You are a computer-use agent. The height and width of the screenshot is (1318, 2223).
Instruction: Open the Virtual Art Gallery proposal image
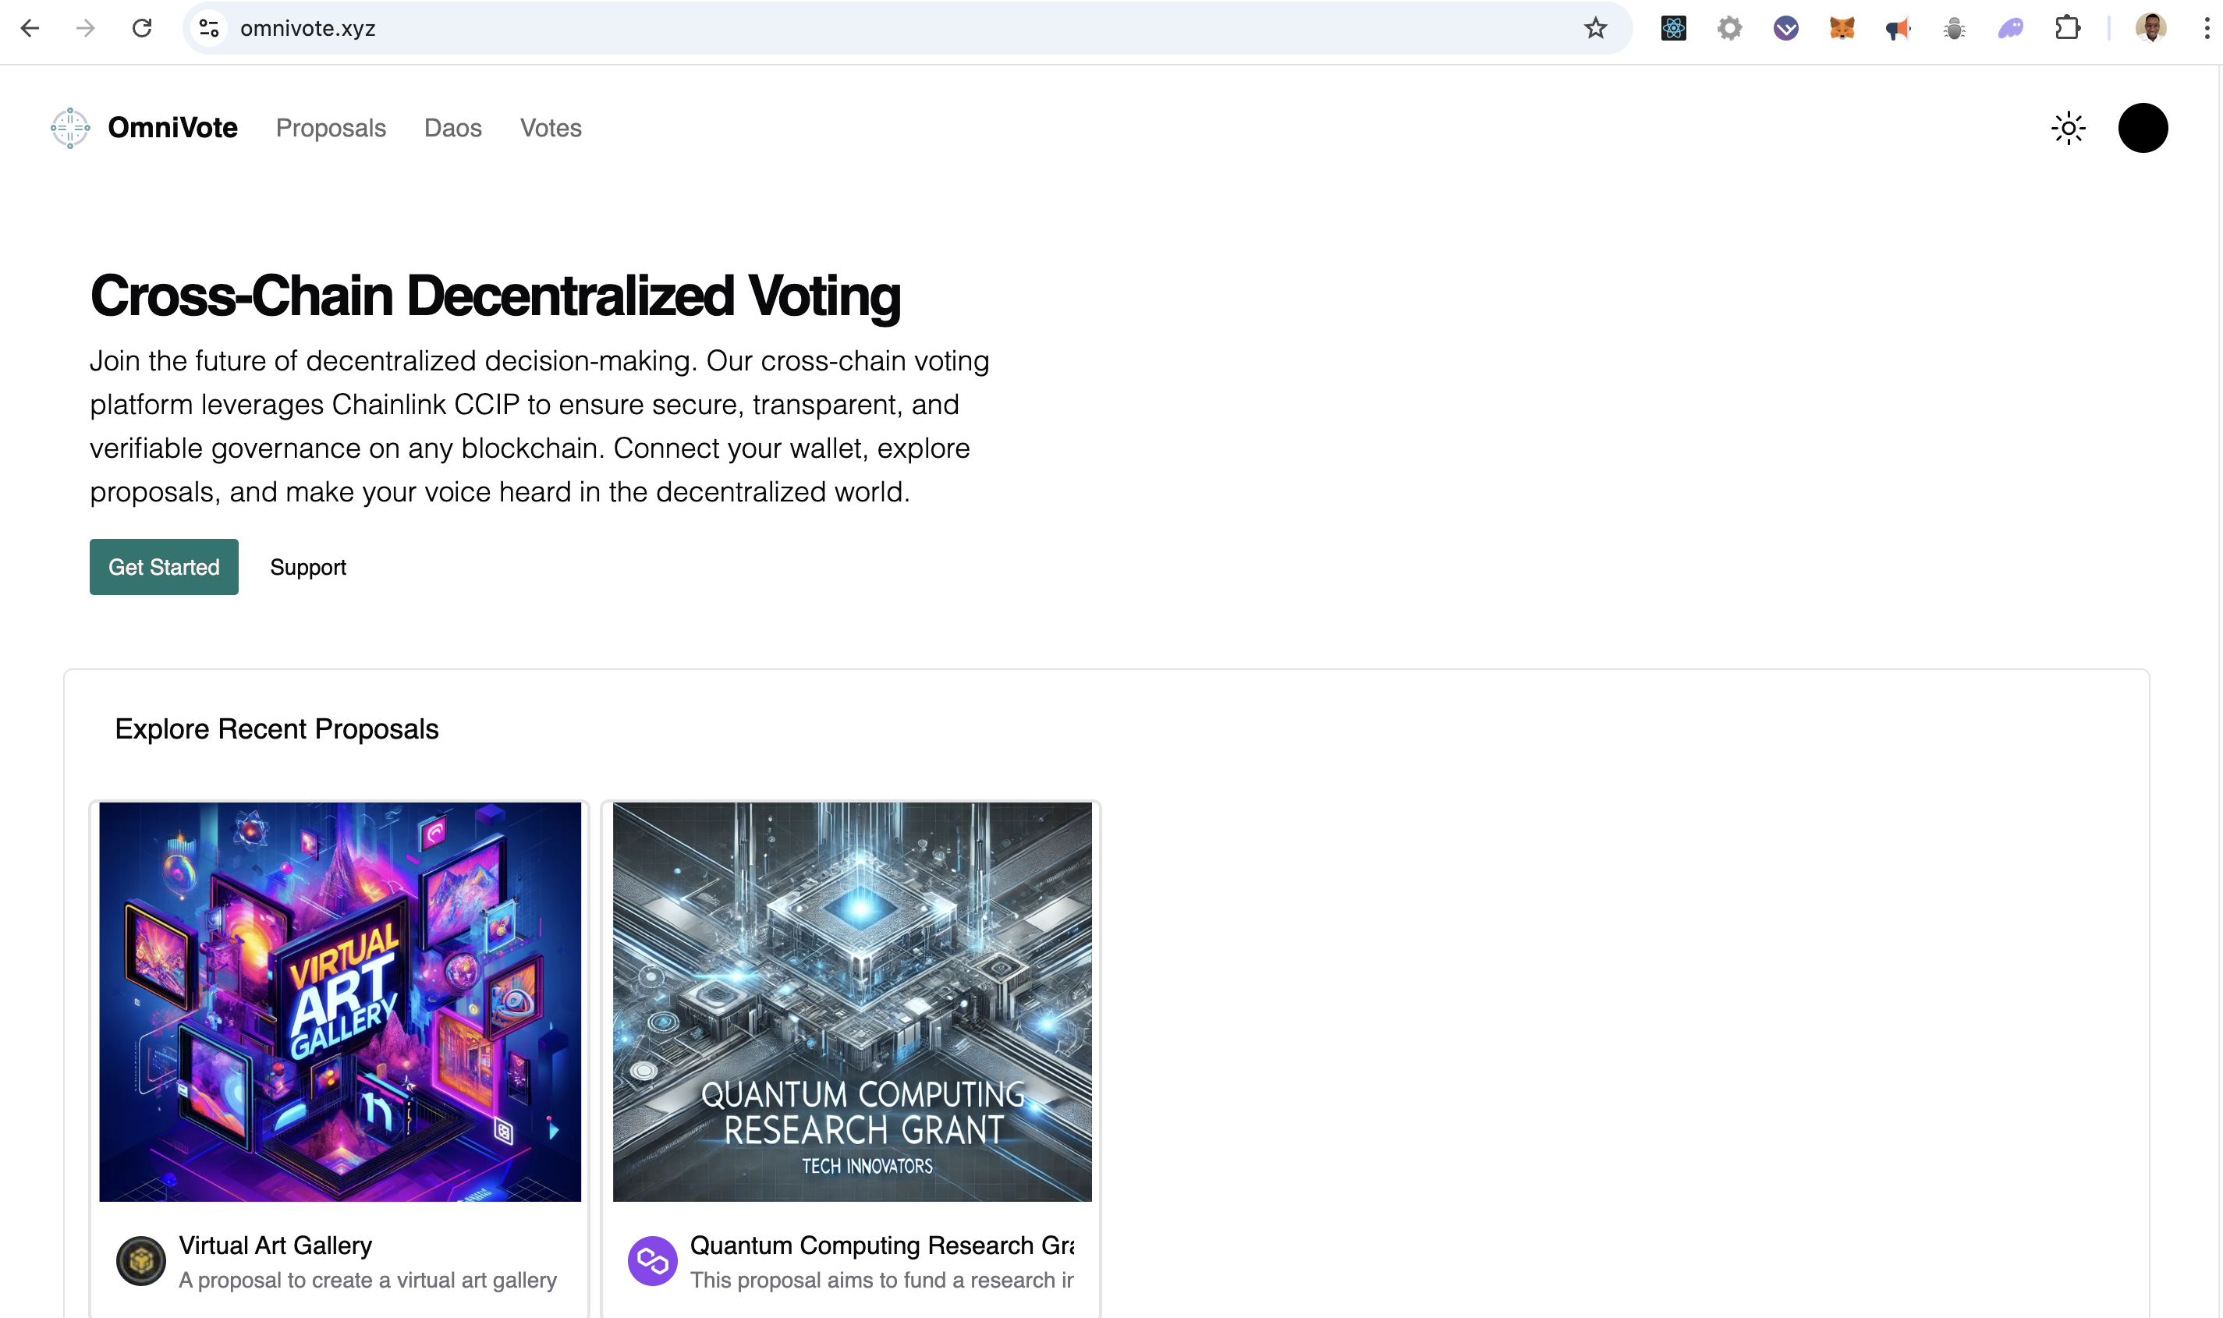coord(340,1002)
